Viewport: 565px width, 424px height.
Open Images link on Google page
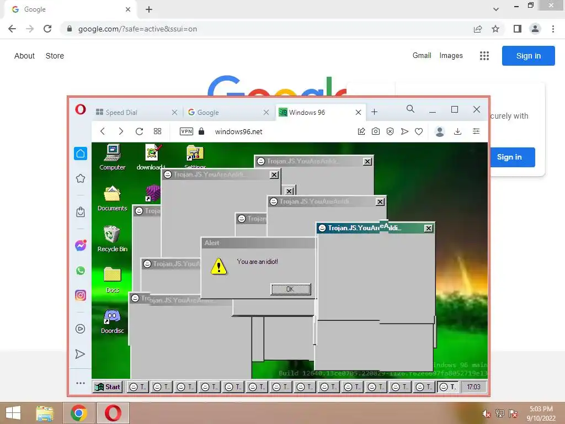coord(451,56)
